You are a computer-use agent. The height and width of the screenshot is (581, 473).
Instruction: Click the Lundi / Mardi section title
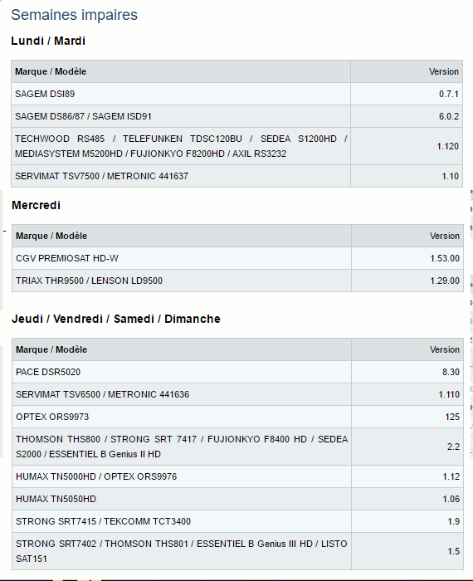tap(48, 41)
